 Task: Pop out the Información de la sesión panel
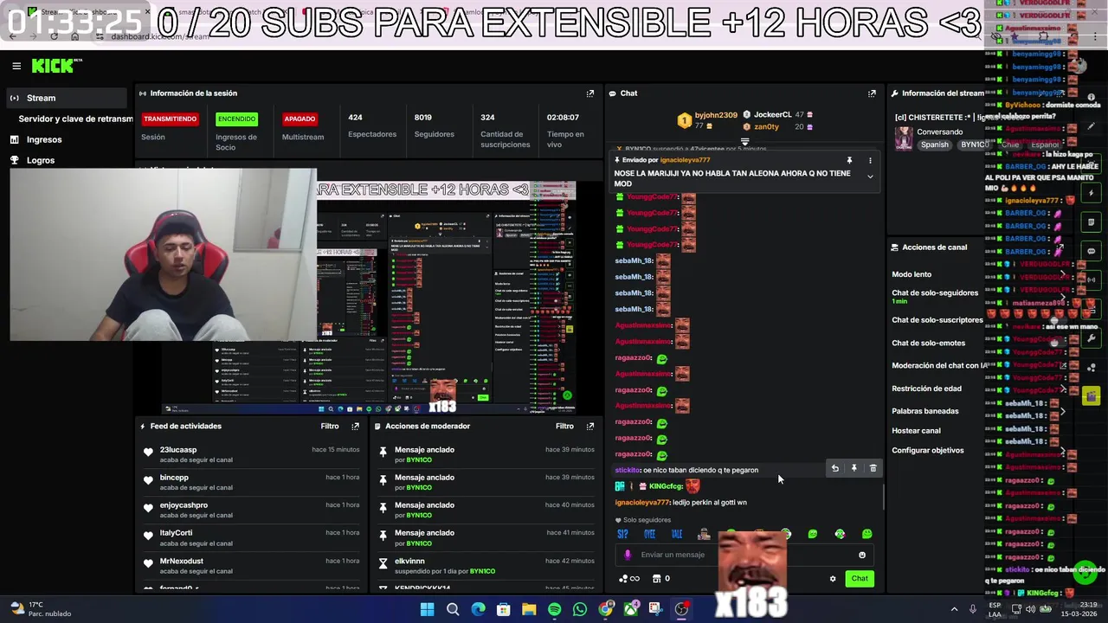590,93
